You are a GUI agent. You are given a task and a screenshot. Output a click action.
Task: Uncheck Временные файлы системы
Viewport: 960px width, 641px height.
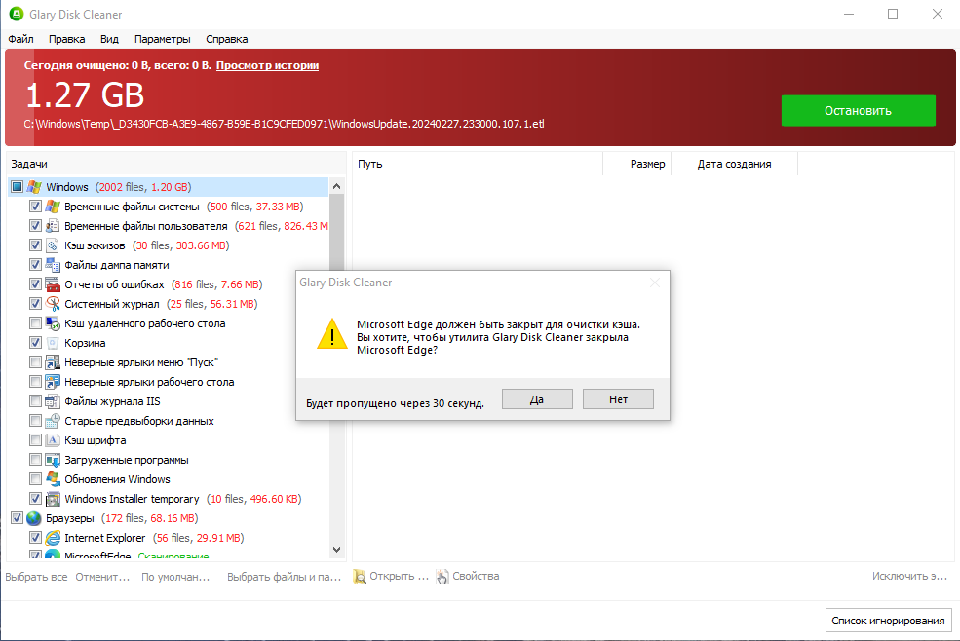[35, 206]
